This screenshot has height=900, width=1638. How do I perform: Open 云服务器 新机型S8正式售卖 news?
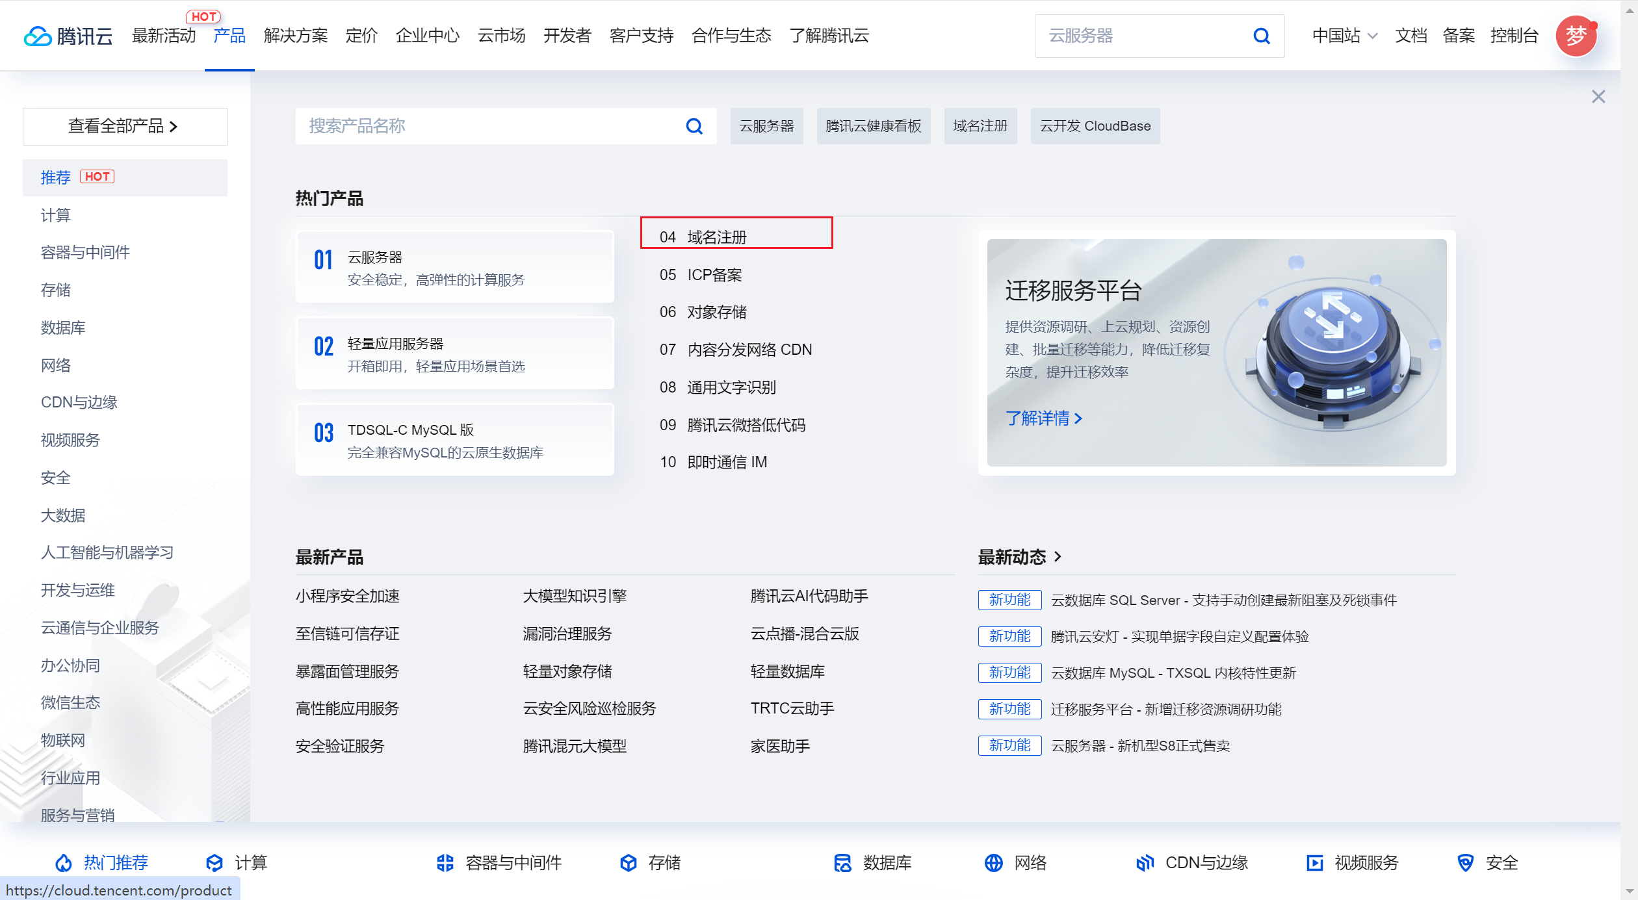1141,745
